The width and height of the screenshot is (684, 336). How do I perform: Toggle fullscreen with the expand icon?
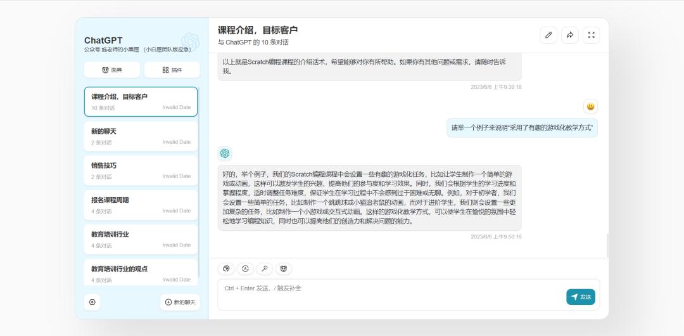pyautogui.click(x=591, y=35)
